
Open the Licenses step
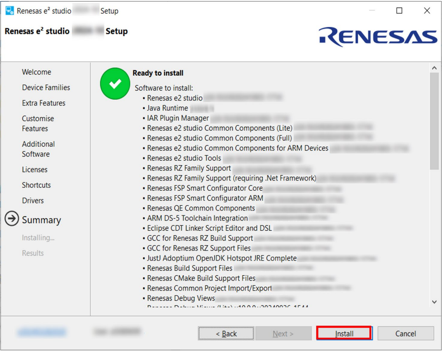pos(35,169)
